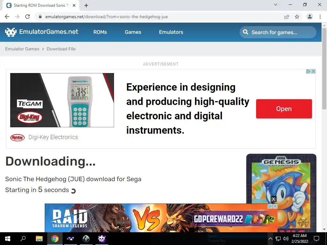Open the clock showing 4:22 AM
The height and width of the screenshot is (245, 327).
click(x=300, y=239)
